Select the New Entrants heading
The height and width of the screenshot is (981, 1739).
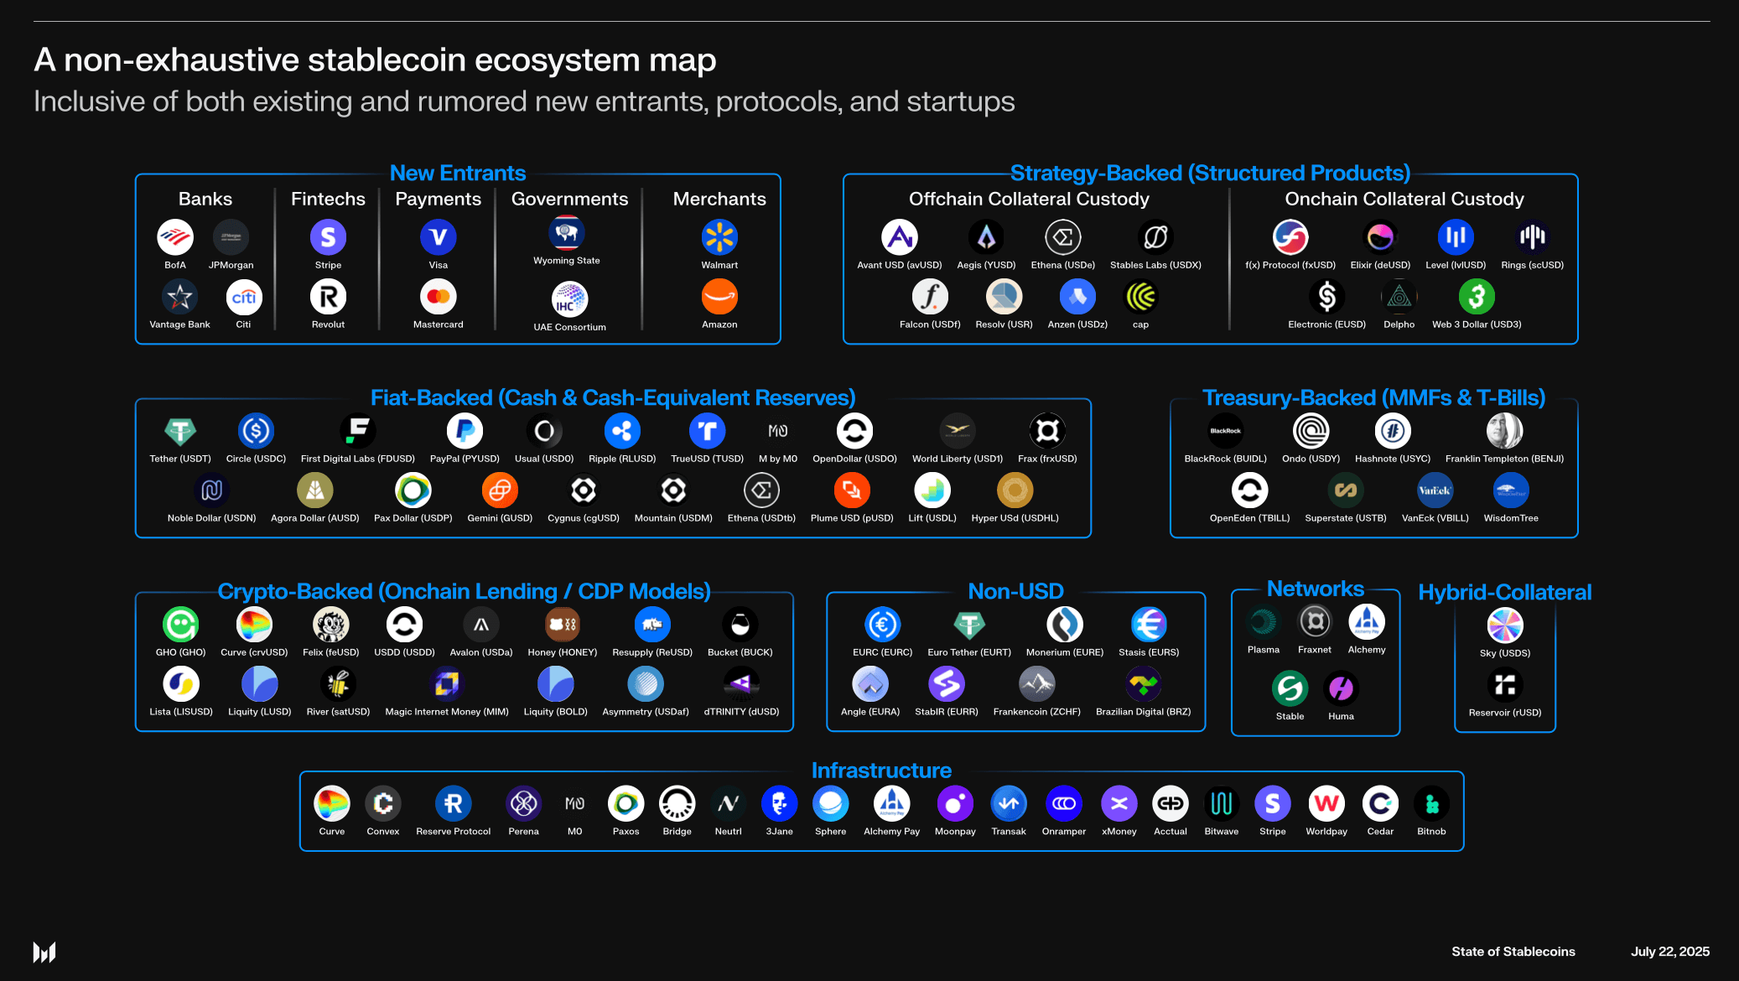pyautogui.click(x=457, y=173)
